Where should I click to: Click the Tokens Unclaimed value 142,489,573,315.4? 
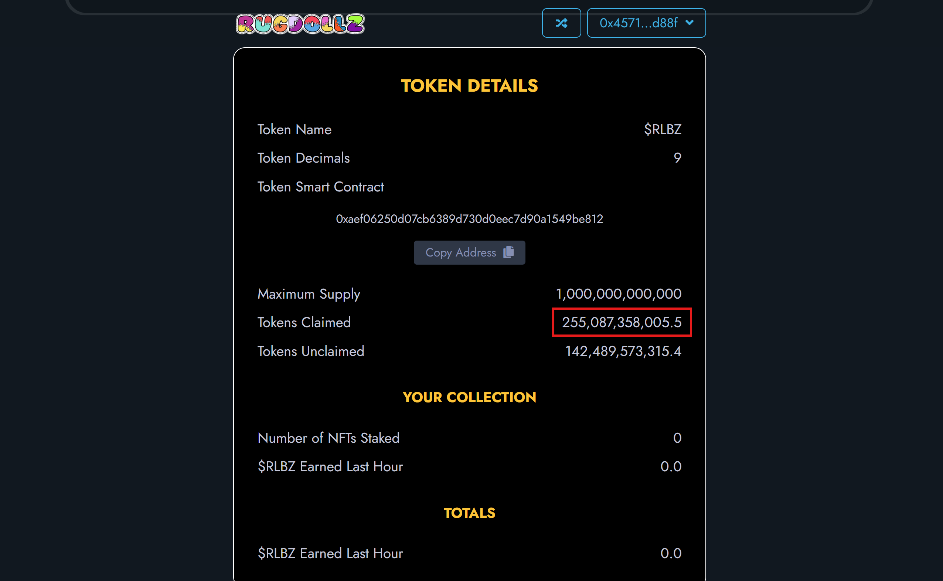[x=623, y=351]
